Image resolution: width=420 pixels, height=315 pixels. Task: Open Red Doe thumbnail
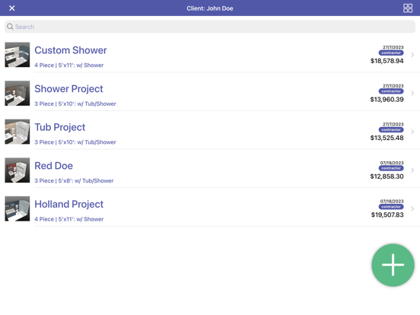tap(17, 170)
